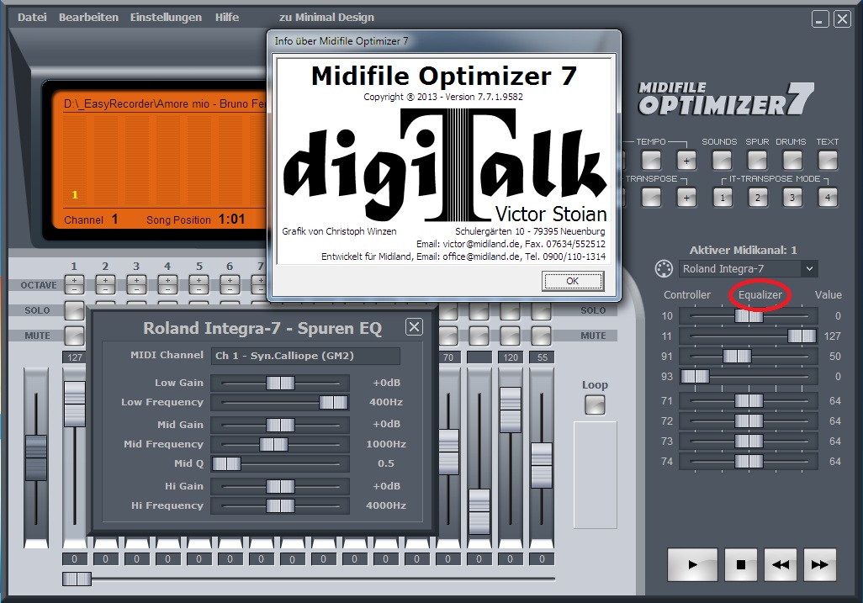Select IT-Transpose mode 1
Image resolution: width=863 pixels, height=603 pixels.
pyautogui.click(x=723, y=198)
